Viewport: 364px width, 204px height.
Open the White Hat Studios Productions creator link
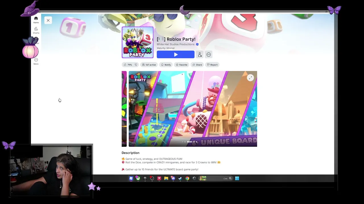pos(176,44)
